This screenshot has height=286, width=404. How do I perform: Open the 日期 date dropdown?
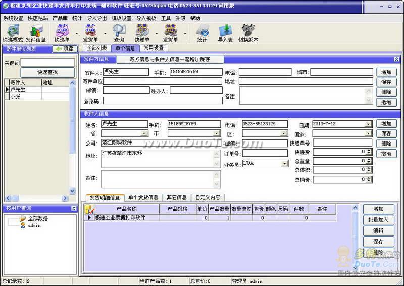369,124
